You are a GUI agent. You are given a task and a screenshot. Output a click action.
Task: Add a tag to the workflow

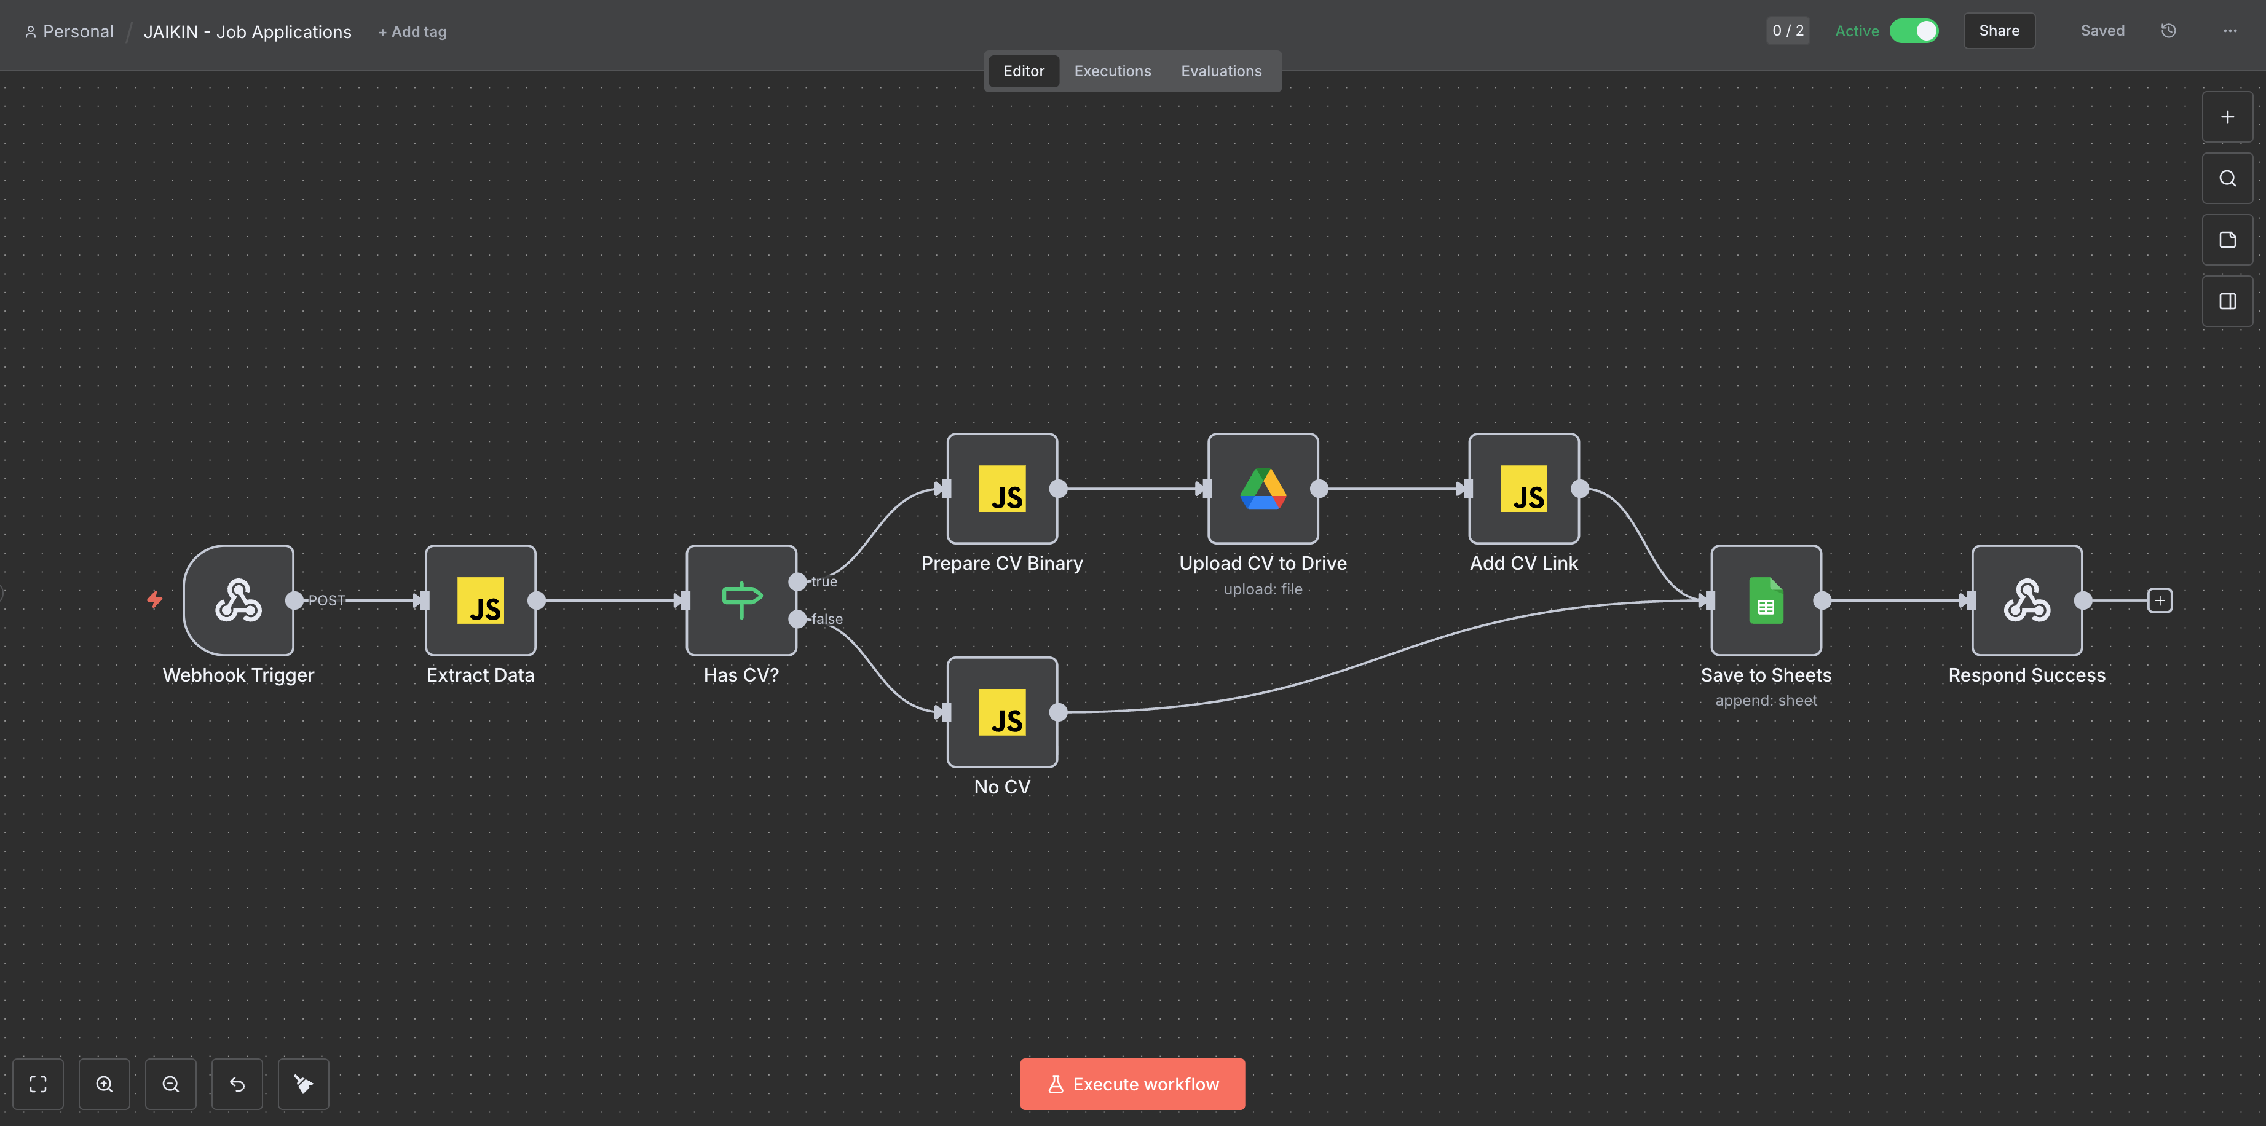pyautogui.click(x=412, y=32)
